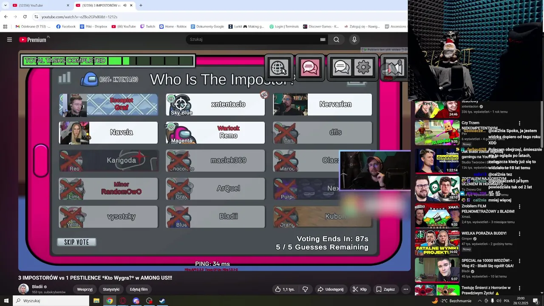Open options for Zrobiłem FILM PEŁNOMETRAŻOWY video
This screenshot has height=306, width=544.
coord(519,207)
